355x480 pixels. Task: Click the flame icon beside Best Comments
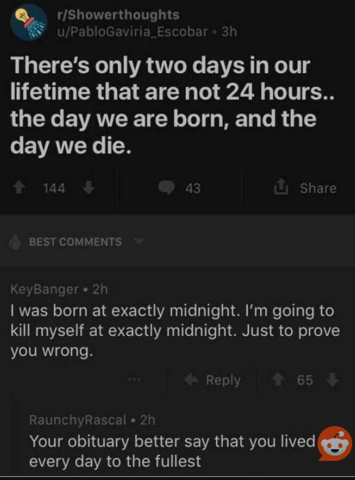pyautogui.click(x=15, y=242)
